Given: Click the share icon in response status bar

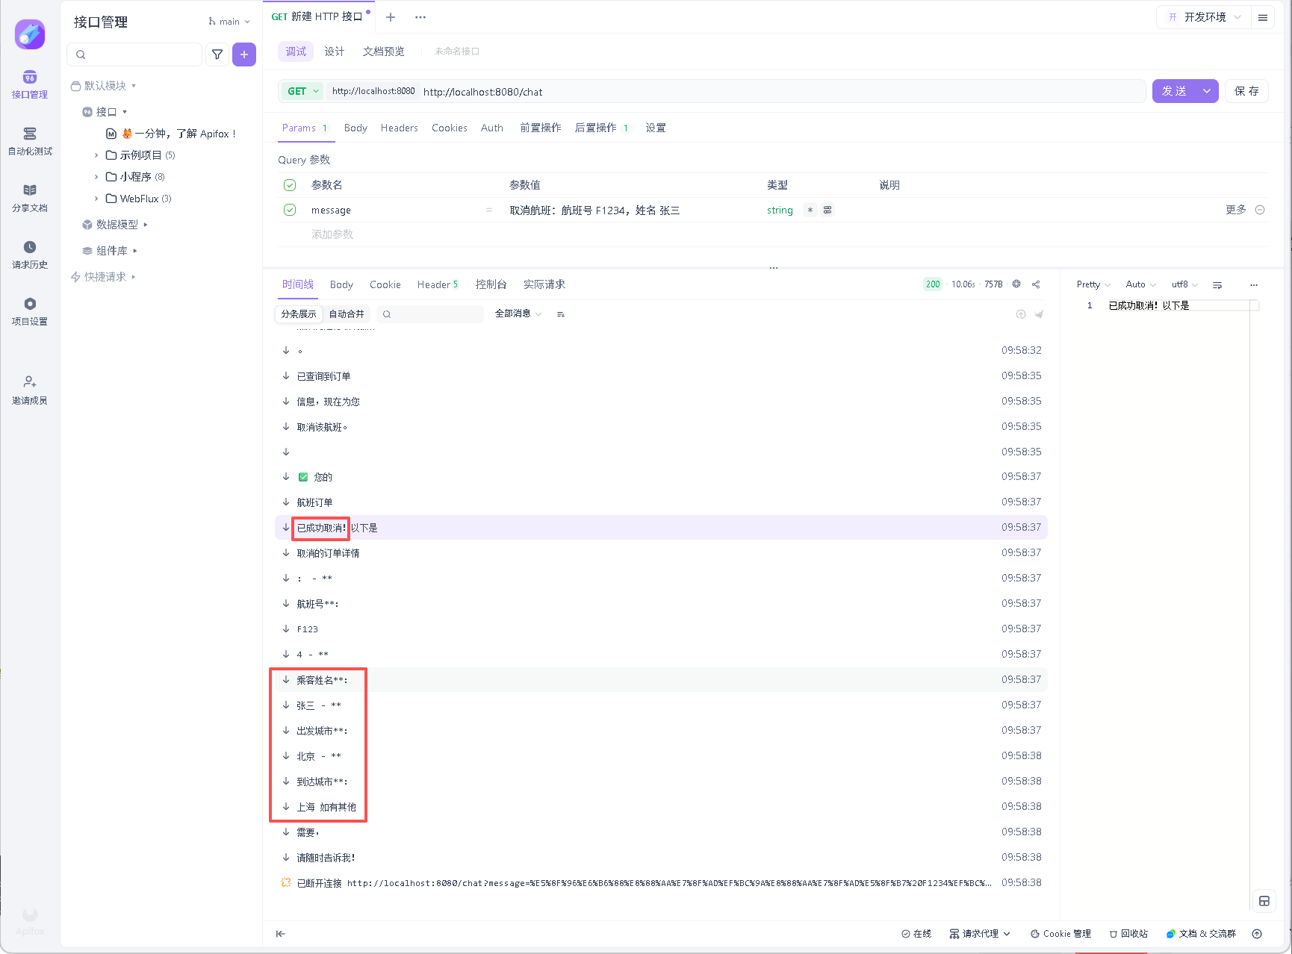Looking at the screenshot, I should tap(1036, 284).
